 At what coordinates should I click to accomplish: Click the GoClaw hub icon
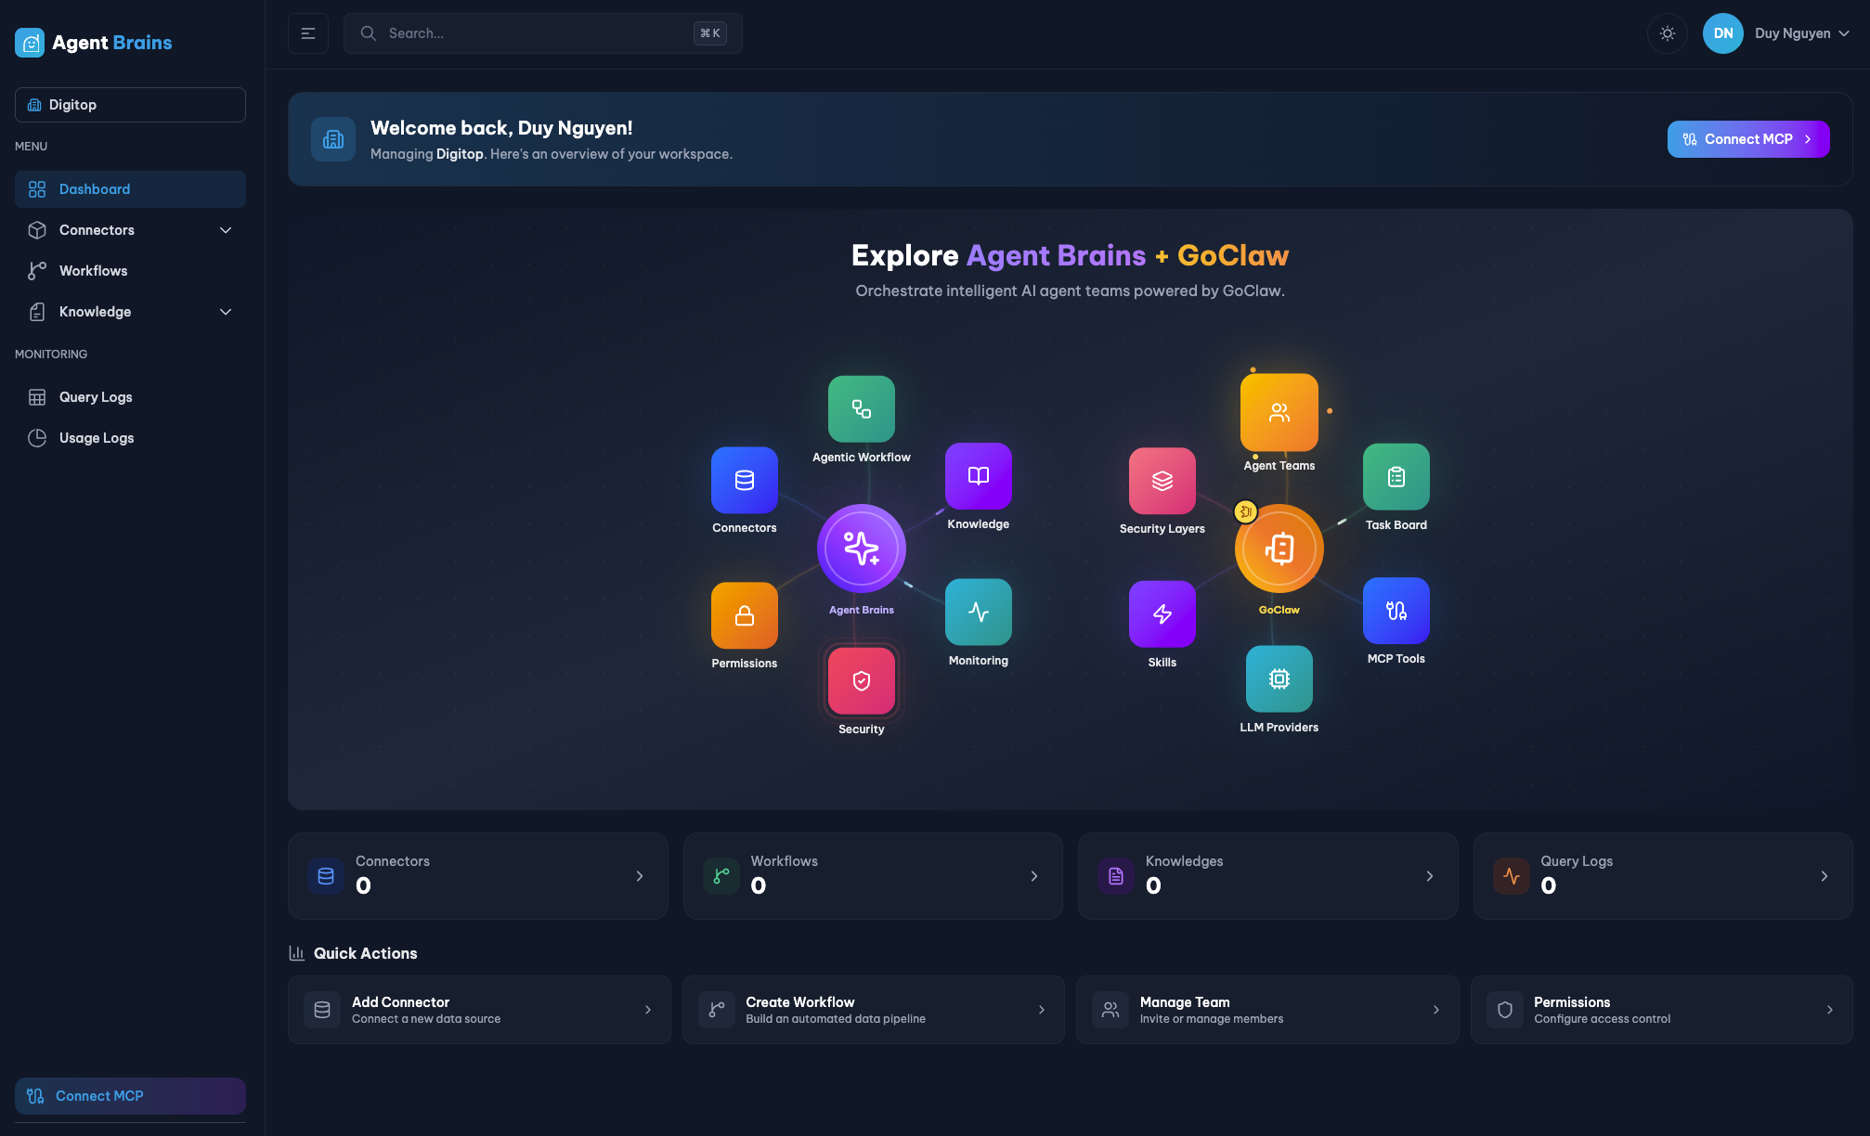click(1279, 549)
